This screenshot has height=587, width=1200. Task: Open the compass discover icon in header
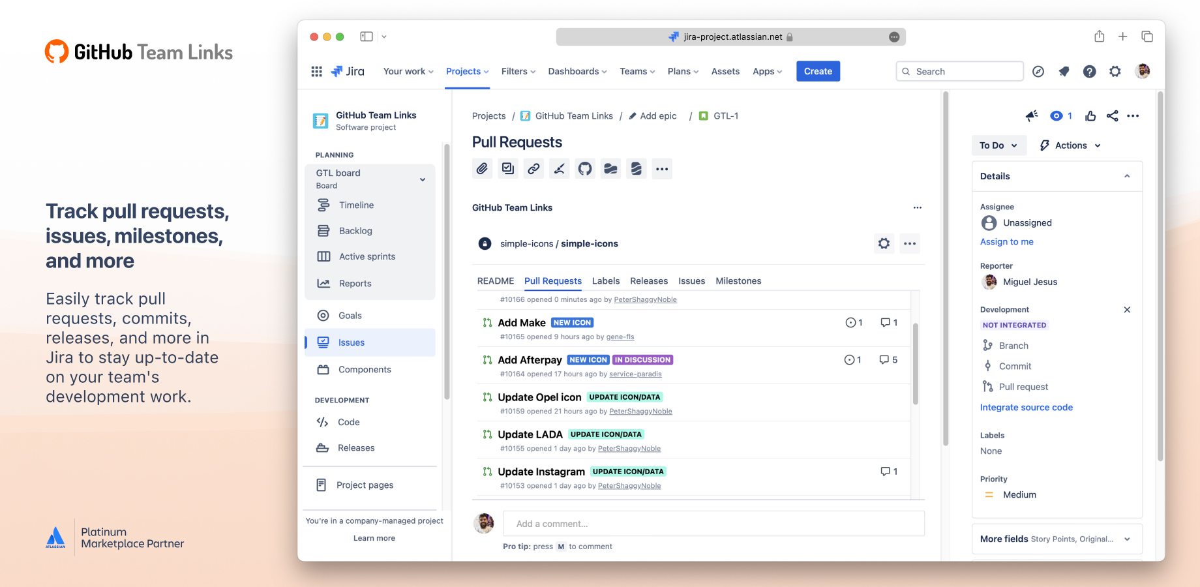coord(1038,72)
